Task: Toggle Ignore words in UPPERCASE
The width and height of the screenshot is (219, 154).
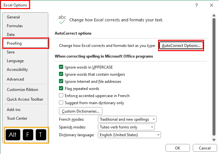Action: tap(61, 67)
